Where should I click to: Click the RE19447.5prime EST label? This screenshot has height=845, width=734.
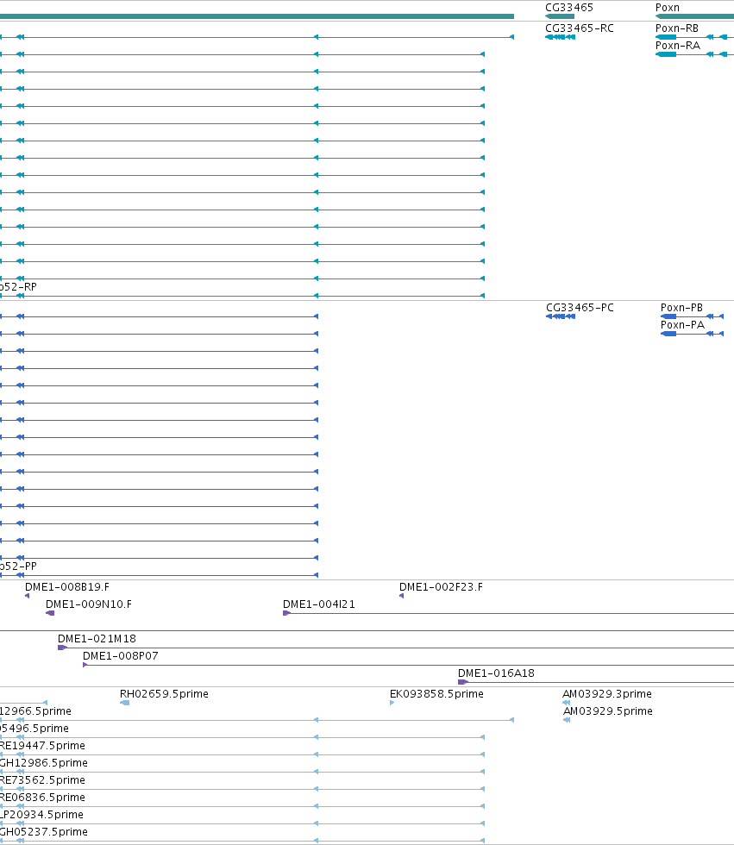[42, 745]
